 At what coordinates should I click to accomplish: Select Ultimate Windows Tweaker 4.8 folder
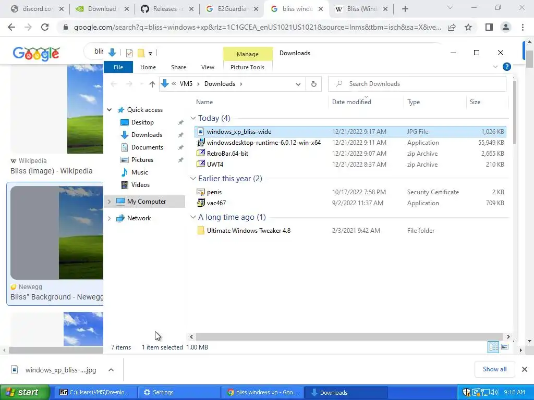[x=350, y=231]
